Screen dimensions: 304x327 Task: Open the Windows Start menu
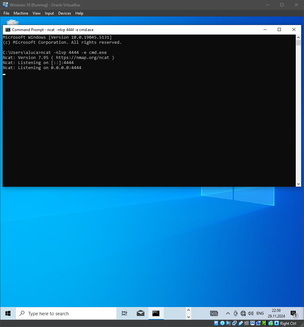8,313
